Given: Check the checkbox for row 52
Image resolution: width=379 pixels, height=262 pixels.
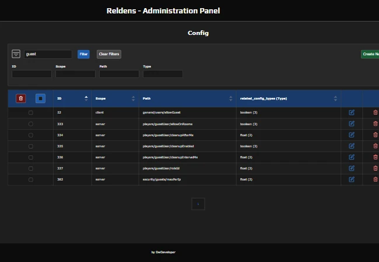Looking at the screenshot, I should point(31,113).
